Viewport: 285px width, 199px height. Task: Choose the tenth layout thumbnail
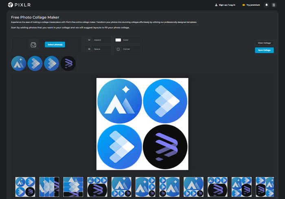click(241, 187)
